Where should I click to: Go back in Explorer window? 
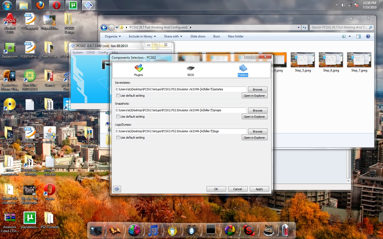click(x=104, y=27)
